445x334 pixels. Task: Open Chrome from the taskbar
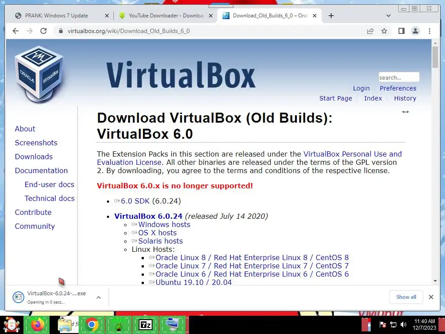92,324
